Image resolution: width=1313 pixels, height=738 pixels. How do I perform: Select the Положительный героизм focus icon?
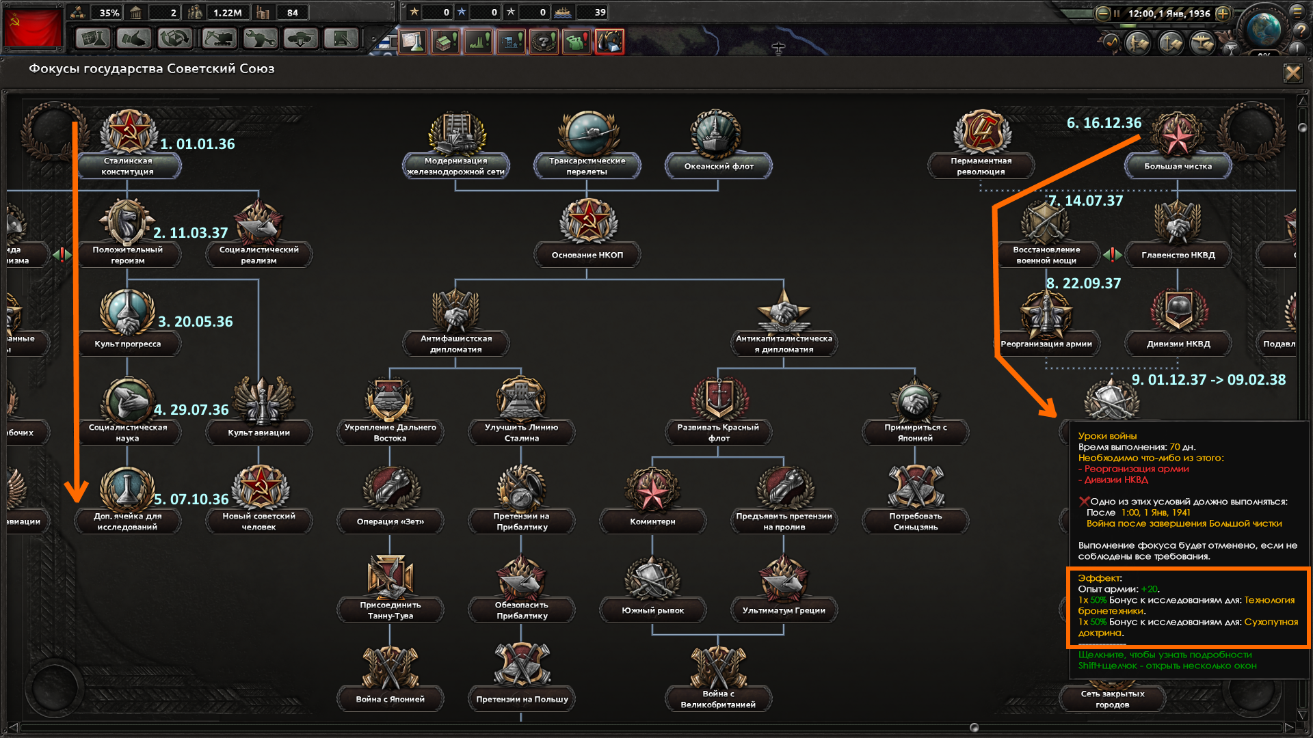(x=127, y=221)
